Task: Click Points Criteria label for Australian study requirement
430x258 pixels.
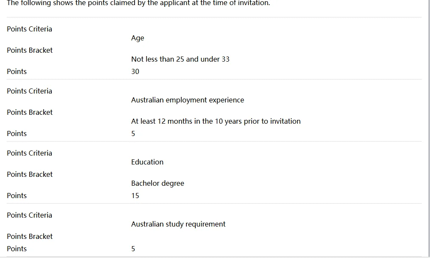Action: coord(29,215)
